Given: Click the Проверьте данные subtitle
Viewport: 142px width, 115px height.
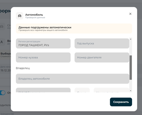Looking at the screenshot, I should pyautogui.click(x=35, y=18).
